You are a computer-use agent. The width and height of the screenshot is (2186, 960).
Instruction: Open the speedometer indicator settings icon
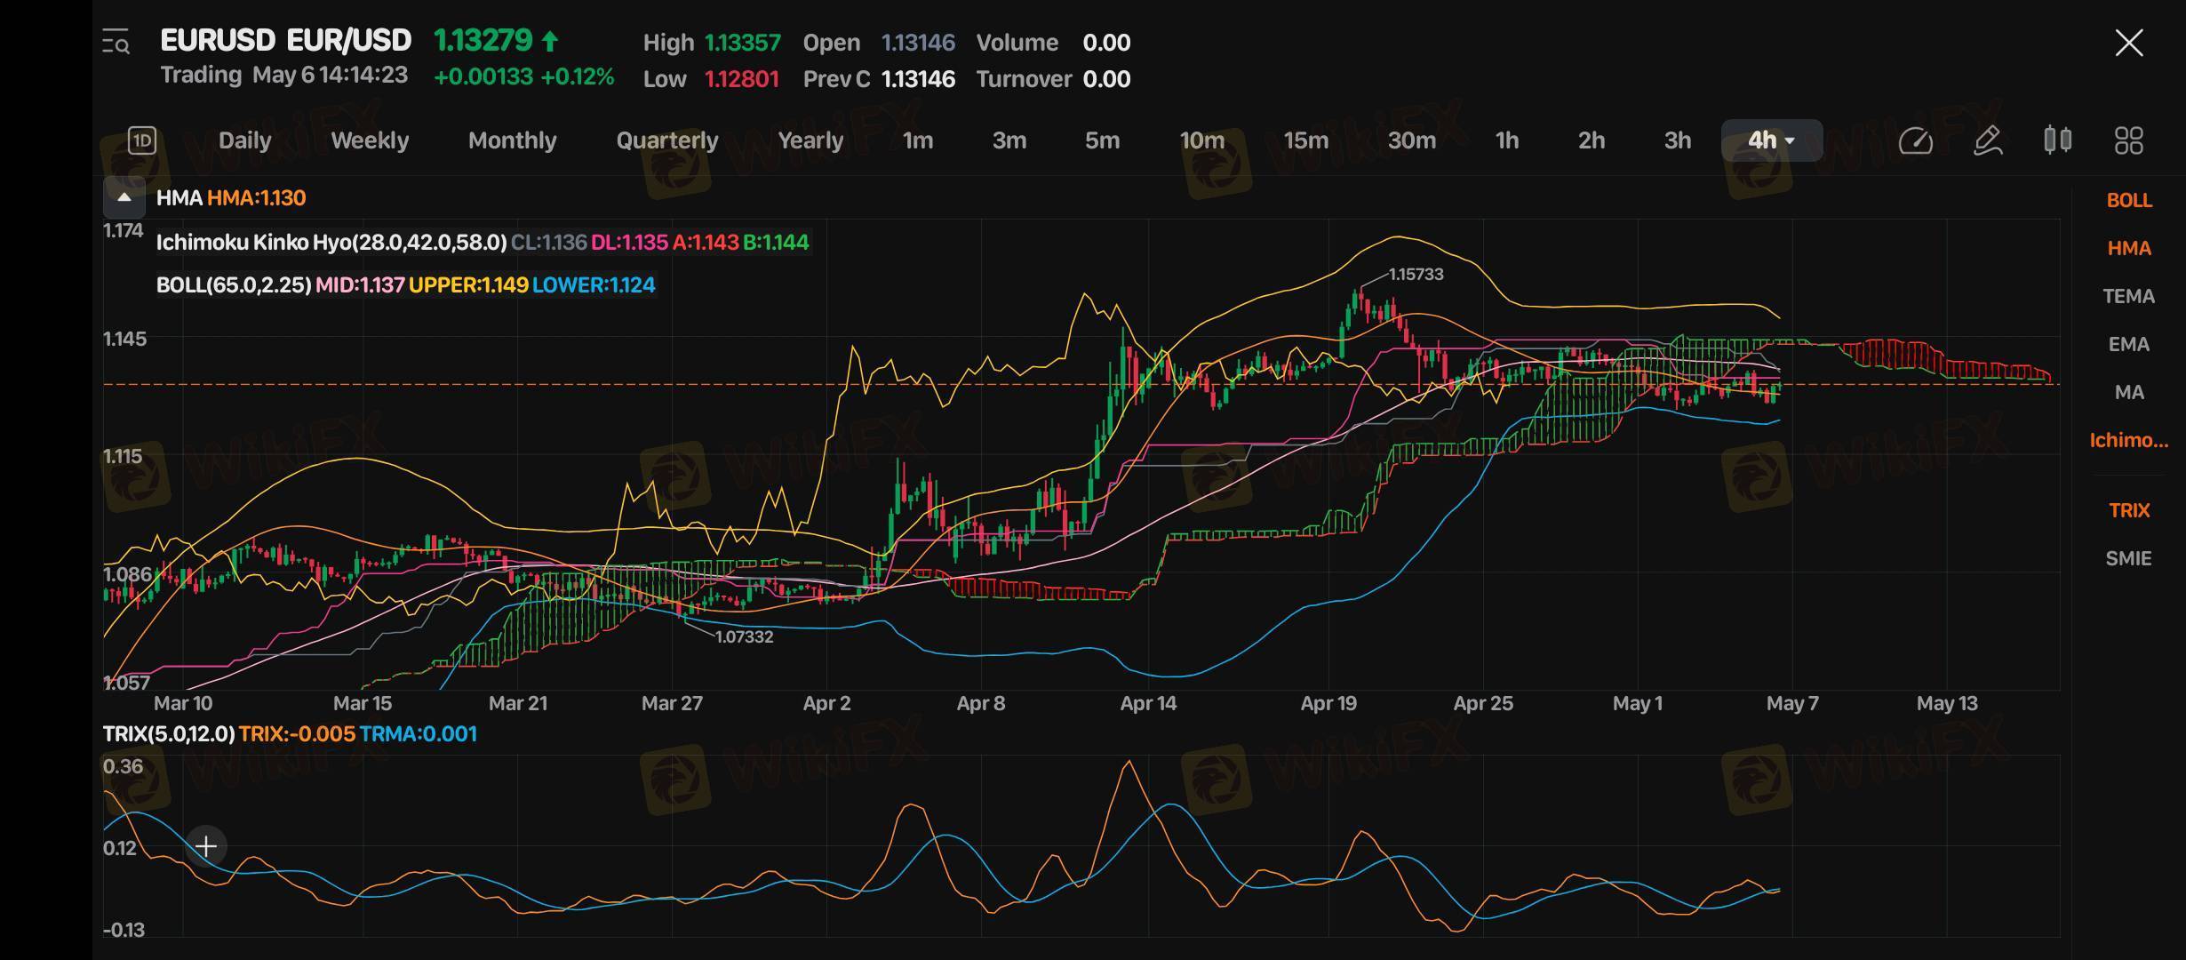coord(1915,140)
